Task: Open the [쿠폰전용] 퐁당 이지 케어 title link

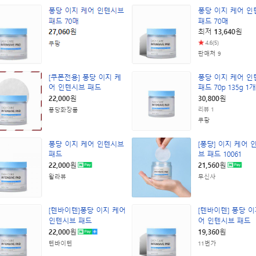Action: pos(85,82)
